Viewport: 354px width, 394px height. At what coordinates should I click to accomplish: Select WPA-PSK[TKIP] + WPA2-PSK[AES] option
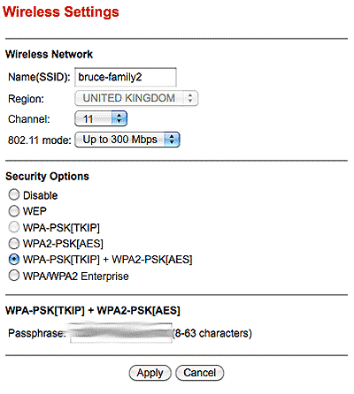coord(14,260)
